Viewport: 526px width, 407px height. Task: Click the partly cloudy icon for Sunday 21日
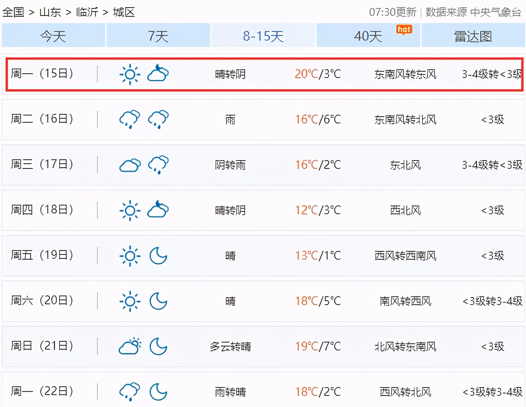130,346
